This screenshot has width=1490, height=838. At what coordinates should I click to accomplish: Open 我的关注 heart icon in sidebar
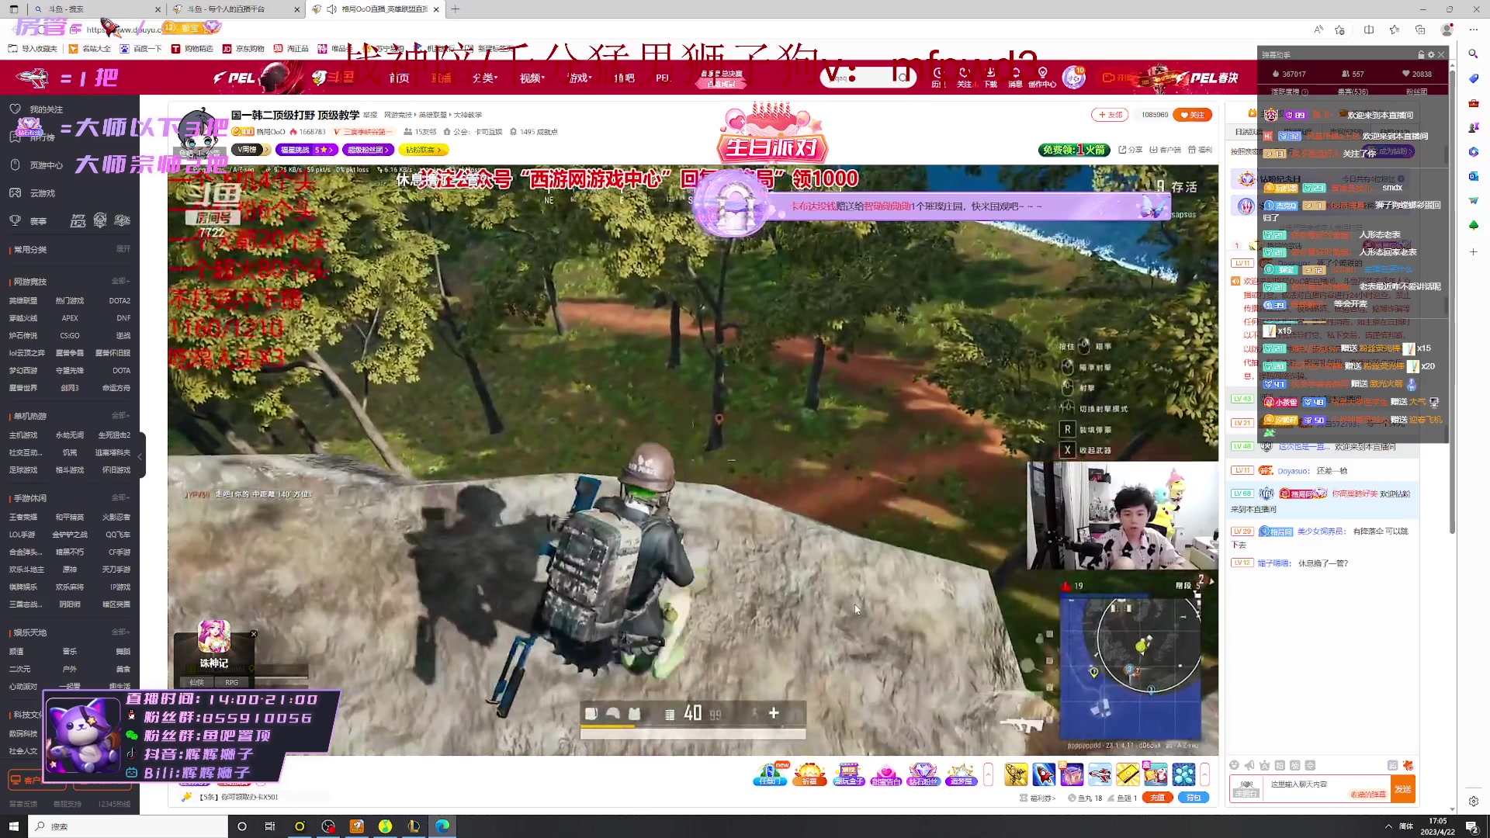[x=15, y=109]
